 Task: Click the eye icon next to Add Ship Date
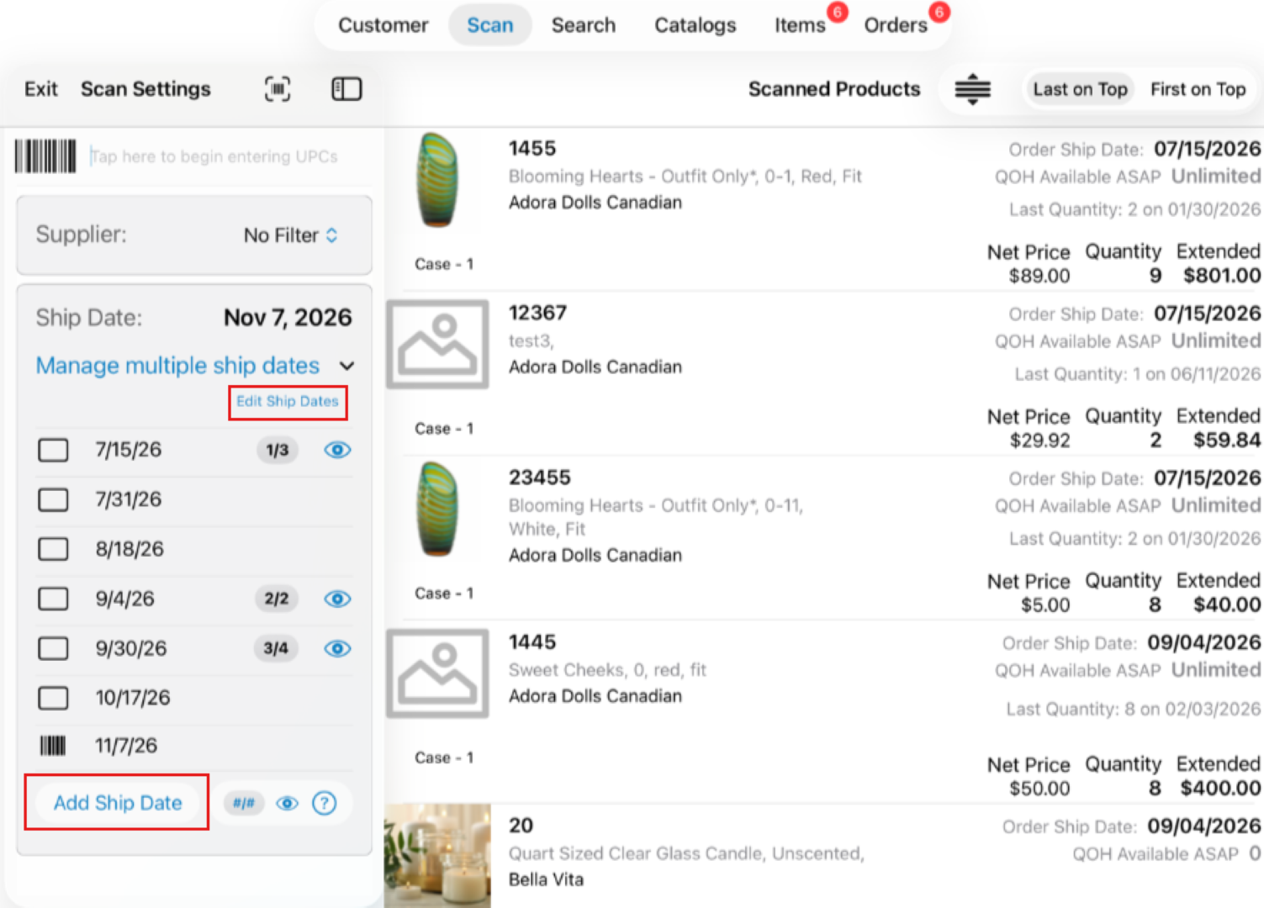click(288, 803)
